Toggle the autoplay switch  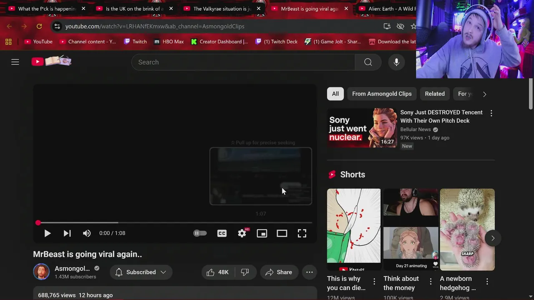[x=200, y=233]
